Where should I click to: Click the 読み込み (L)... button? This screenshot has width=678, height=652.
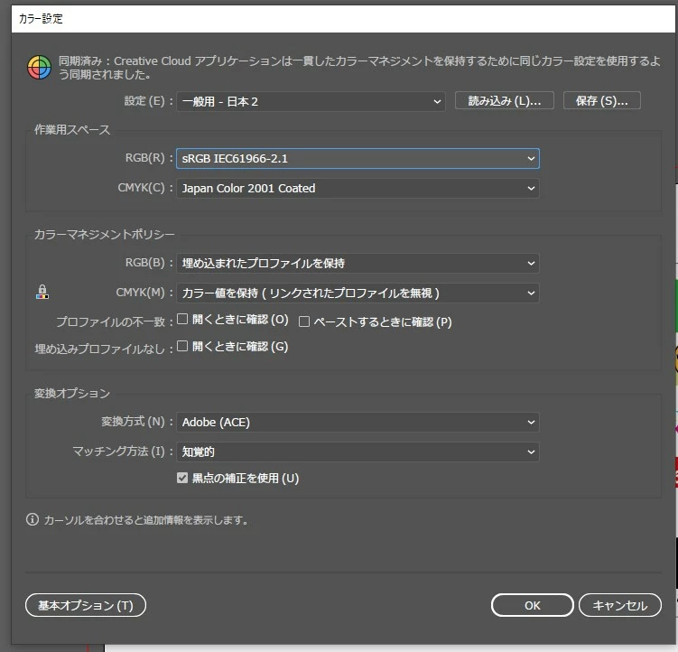[504, 101]
